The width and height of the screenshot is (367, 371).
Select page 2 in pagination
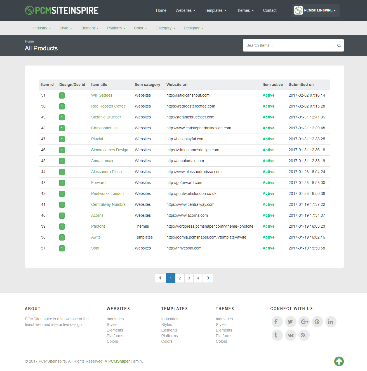180,278
